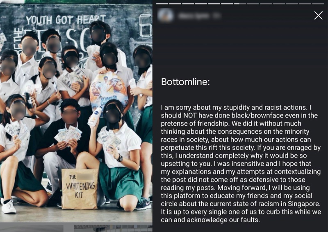Jump to the fourth story progress segment
The height and width of the screenshot is (232, 328).
[x=201, y=4]
